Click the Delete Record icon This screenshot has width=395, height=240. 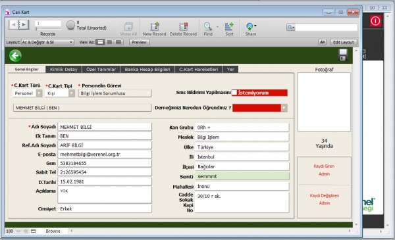pos(184,26)
